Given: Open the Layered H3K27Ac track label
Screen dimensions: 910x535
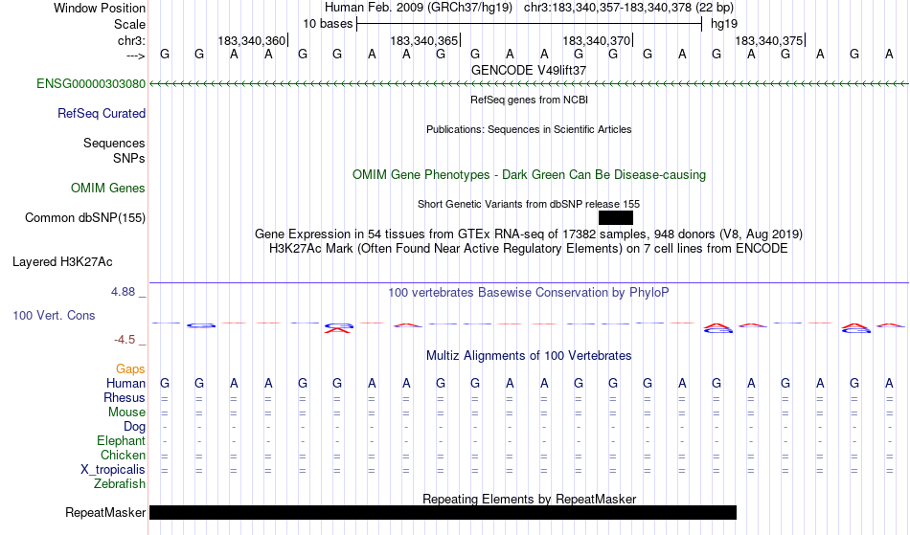Looking at the screenshot, I should point(62,262).
